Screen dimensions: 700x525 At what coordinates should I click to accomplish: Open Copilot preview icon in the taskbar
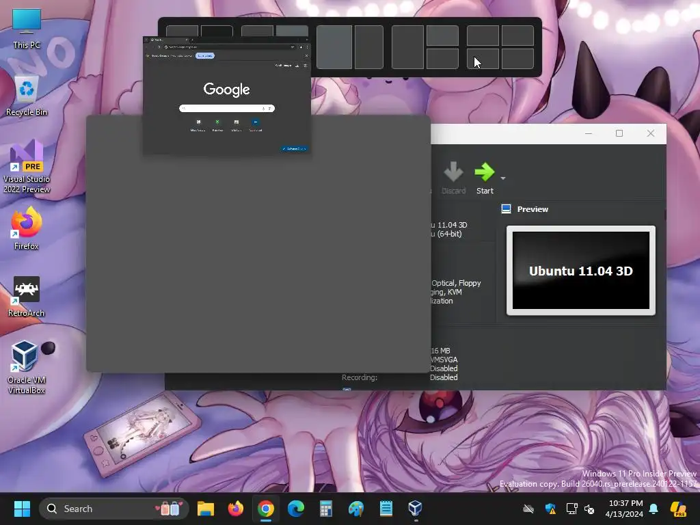[678, 509]
